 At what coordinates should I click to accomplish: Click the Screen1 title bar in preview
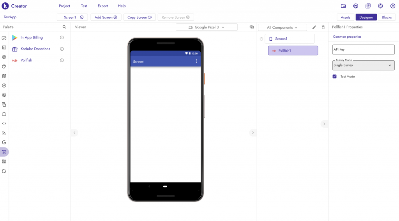(x=165, y=61)
